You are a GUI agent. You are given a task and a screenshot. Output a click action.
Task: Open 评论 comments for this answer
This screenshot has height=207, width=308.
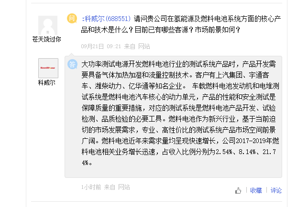276,190
